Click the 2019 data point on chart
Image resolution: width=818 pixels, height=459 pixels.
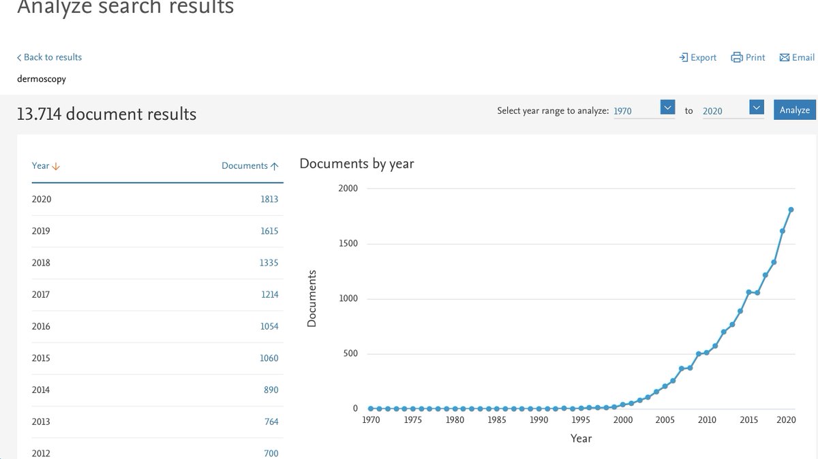pos(783,231)
